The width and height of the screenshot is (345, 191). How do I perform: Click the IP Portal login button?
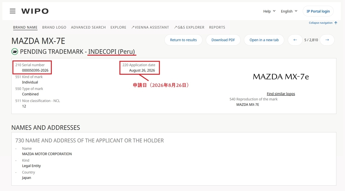pyautogui.click(x=318, y=11)
